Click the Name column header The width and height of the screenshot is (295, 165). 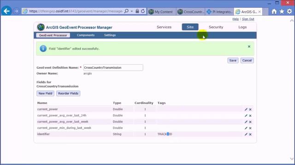[x=42, y=103]
